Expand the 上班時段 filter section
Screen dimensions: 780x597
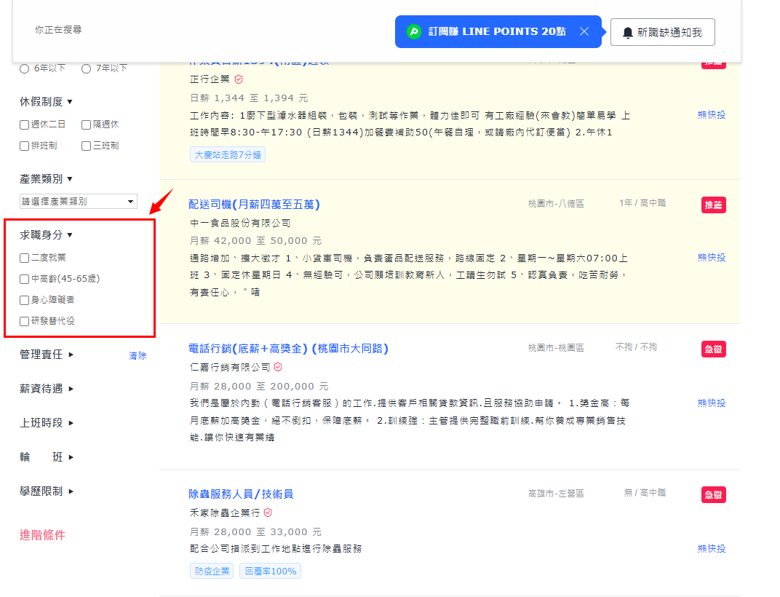click(x=47, y=423)
